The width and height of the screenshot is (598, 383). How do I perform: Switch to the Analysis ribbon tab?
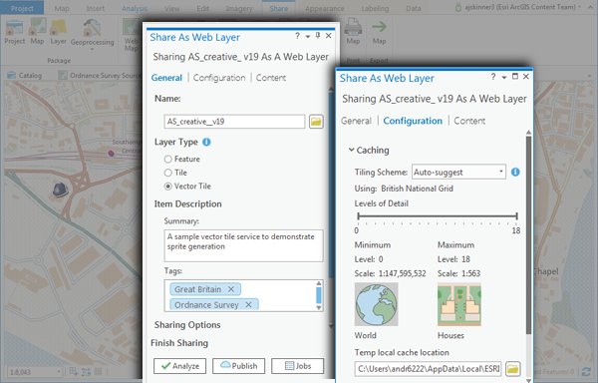click(135, 8)
